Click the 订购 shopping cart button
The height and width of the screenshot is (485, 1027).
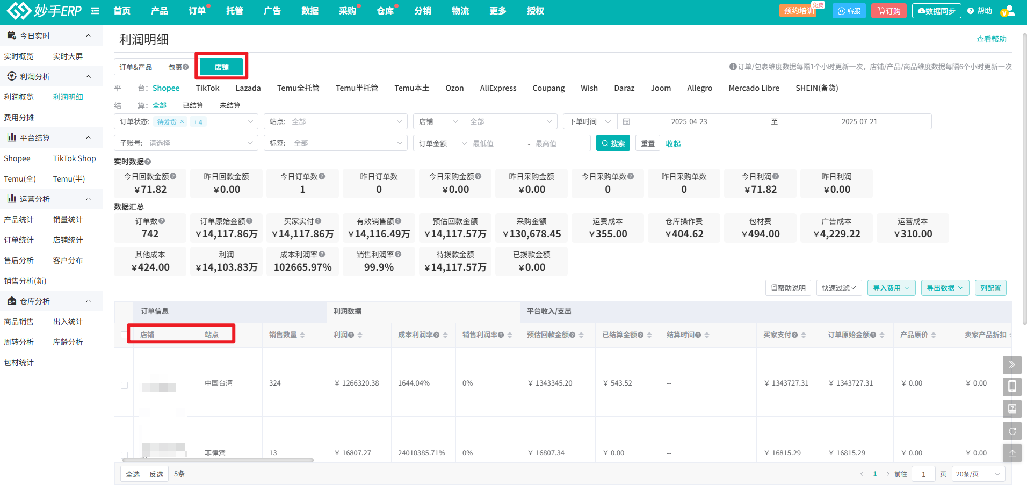(x=889, y=11)
